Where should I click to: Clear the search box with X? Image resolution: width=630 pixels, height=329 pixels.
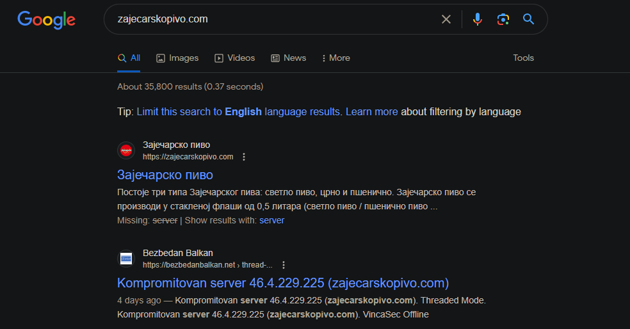[446, 19]
